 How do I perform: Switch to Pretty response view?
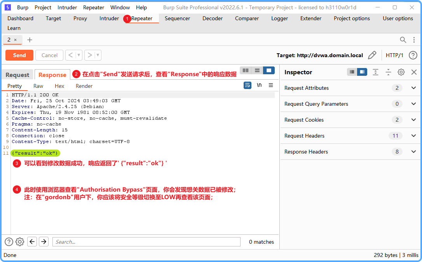14,86
